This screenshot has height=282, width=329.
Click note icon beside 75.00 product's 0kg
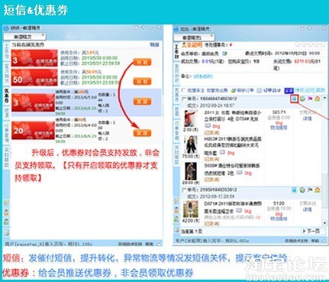222,152
